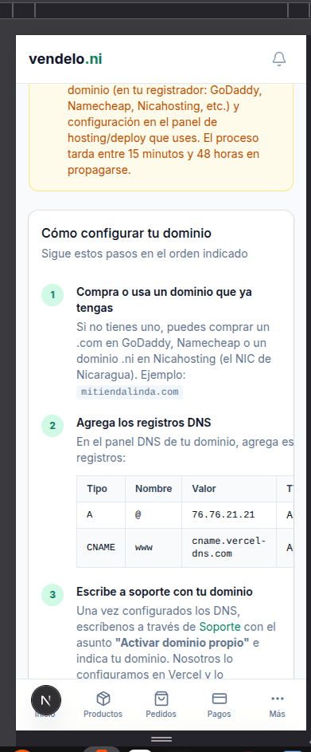Select the mitiendalinda.com example domain

click(x=130, y=392)
